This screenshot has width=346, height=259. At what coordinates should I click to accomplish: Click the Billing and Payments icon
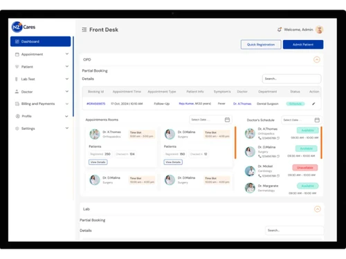coord(17,104)
